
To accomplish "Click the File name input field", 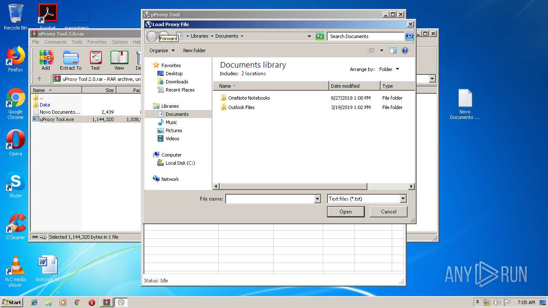I will click(x=270, y=199).
